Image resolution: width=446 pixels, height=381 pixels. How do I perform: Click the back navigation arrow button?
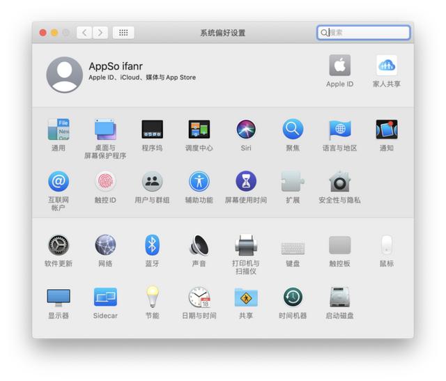point(84,33)
